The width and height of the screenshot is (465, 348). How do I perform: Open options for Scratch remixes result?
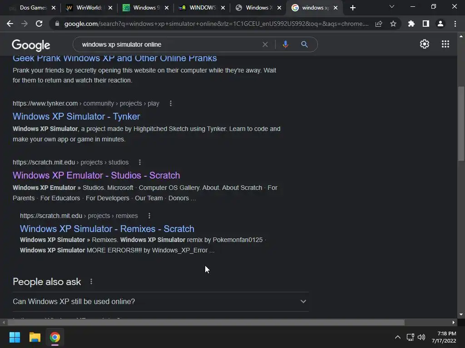tap(149, 216)
